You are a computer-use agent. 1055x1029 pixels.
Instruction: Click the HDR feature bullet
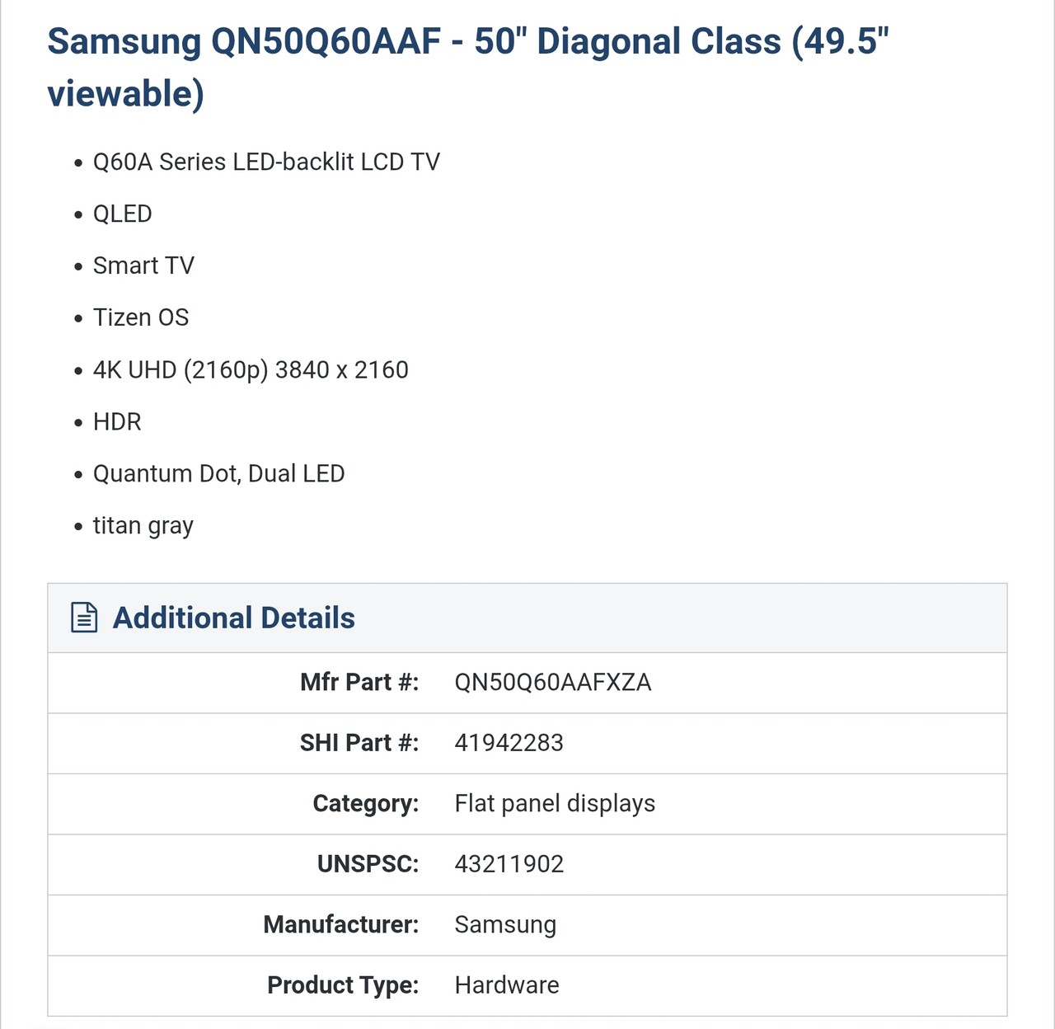[x=117, y=421]
